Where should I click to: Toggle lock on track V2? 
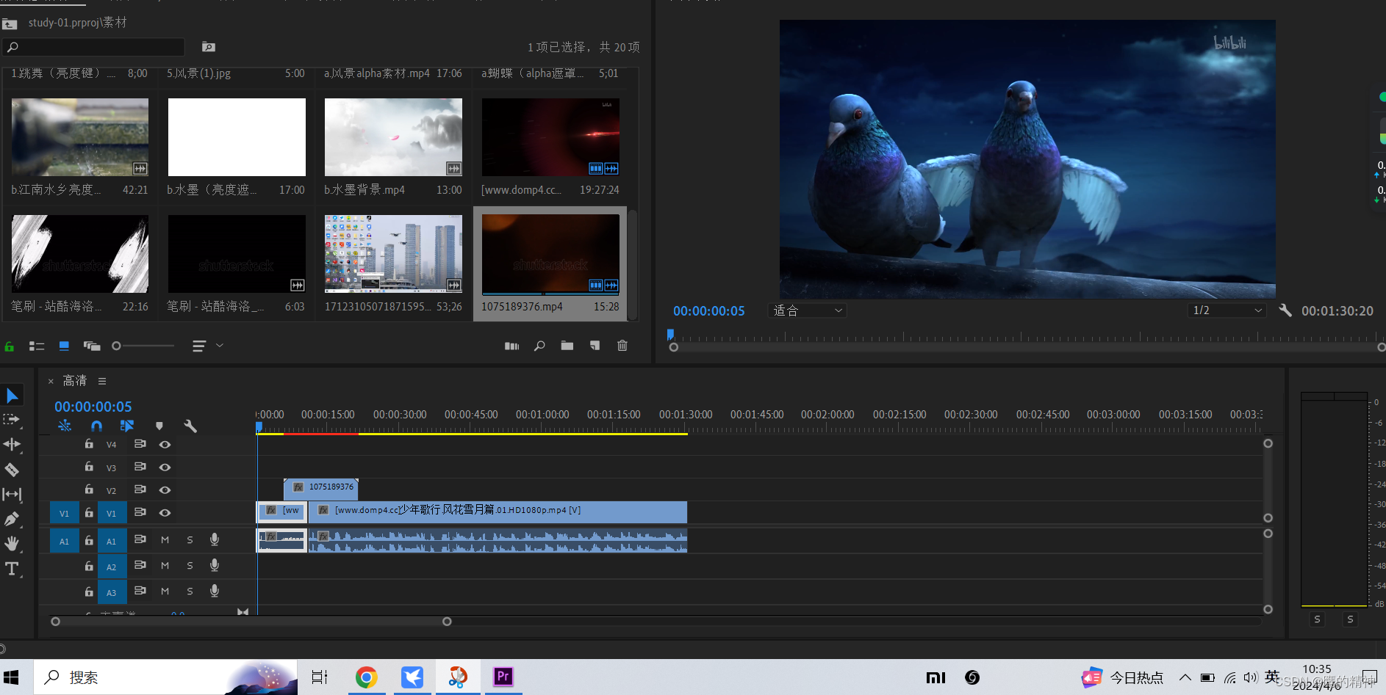(x=89, y=490)
